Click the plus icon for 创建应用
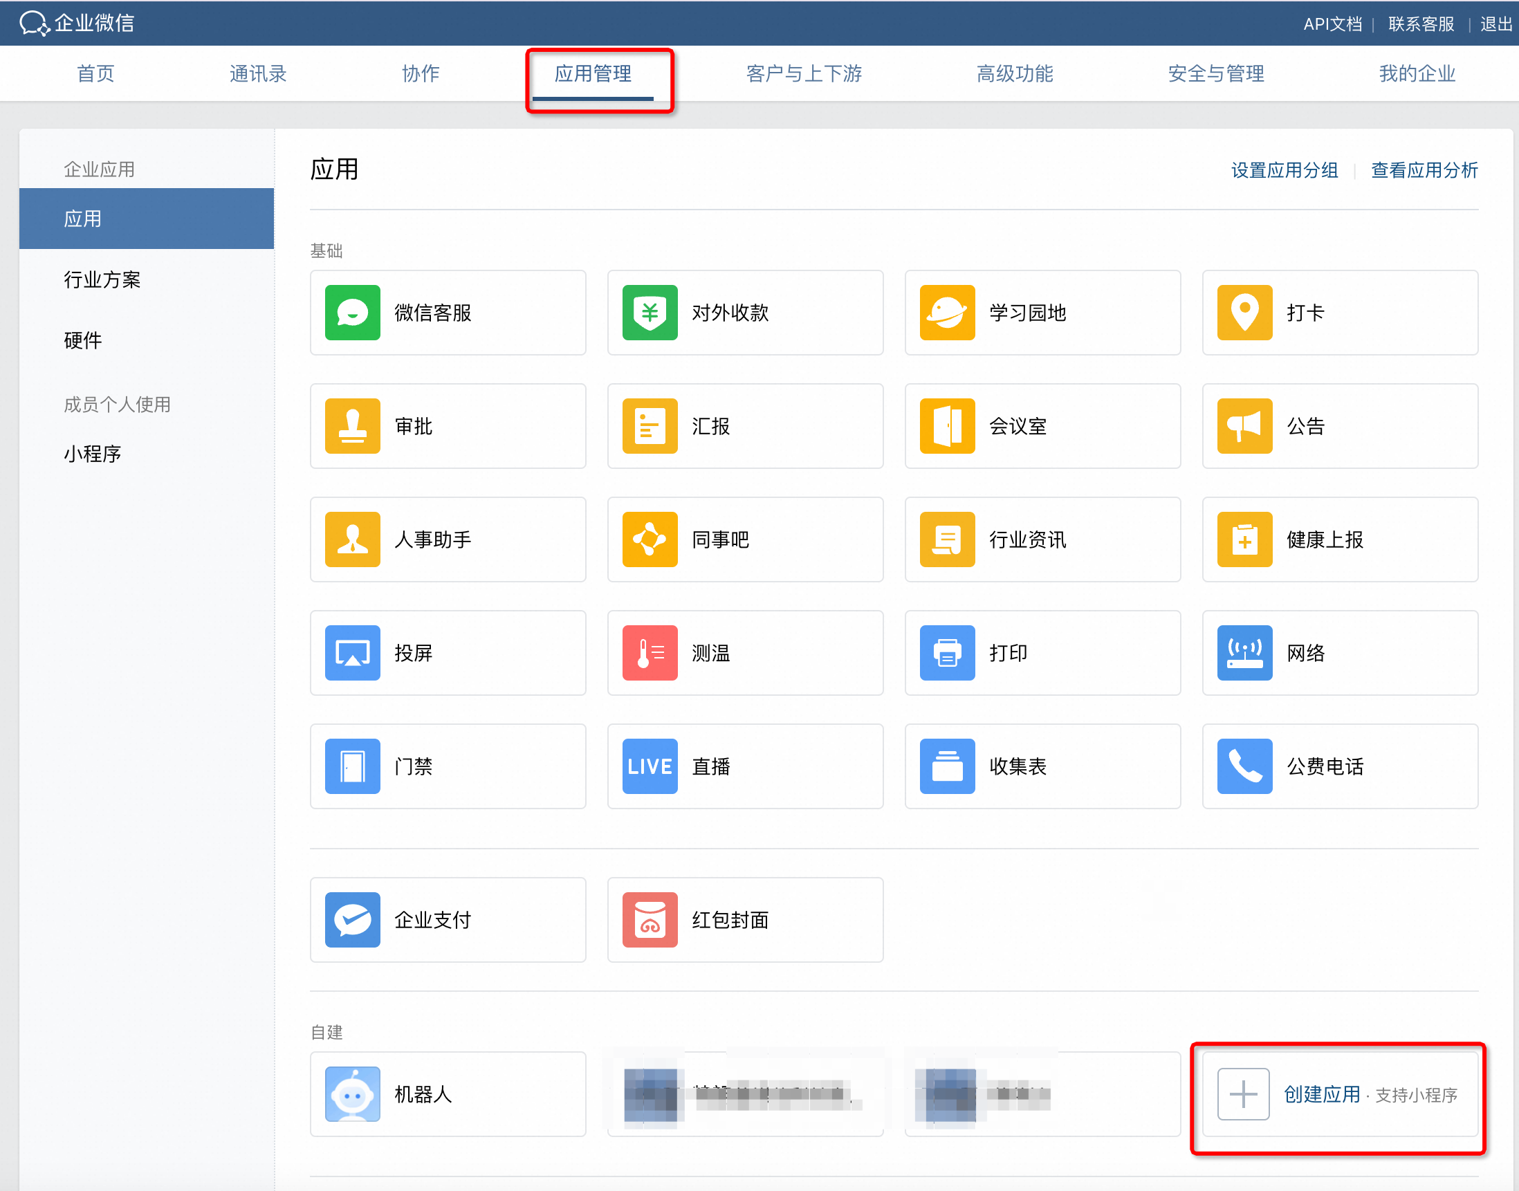This screenshot has height=1191, width=1519. pos(1243,1094)
